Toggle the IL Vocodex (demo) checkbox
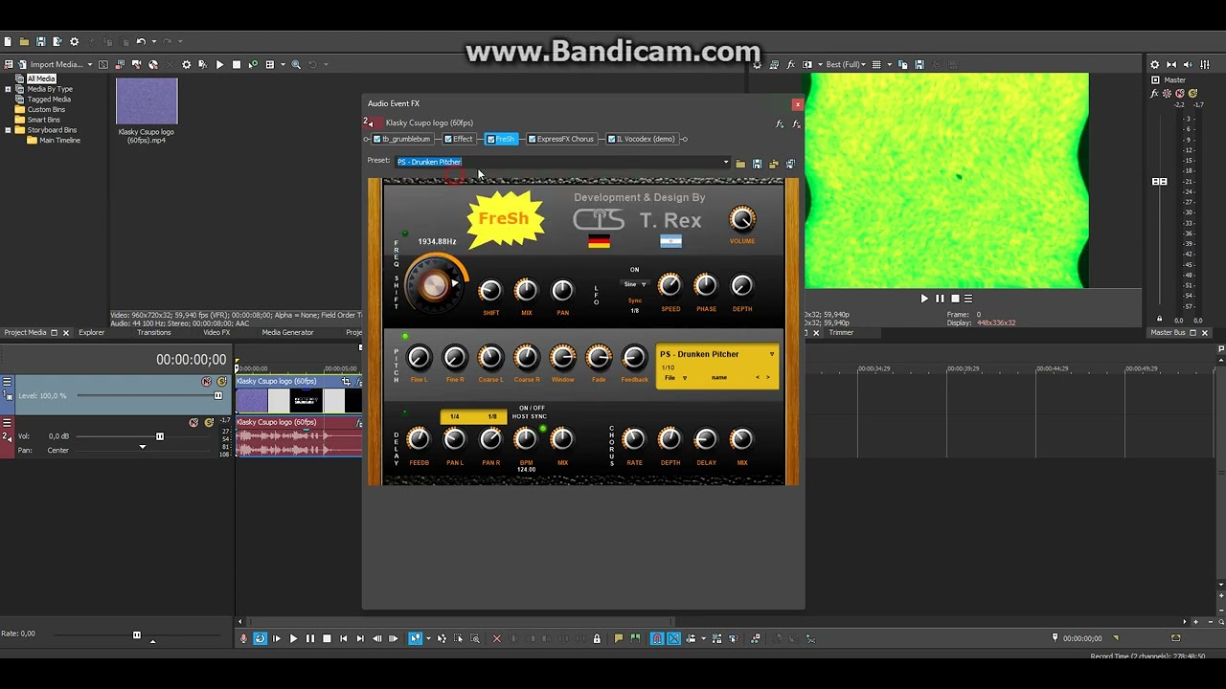Screen dimensions: 1226x689 tap(611, 139)
